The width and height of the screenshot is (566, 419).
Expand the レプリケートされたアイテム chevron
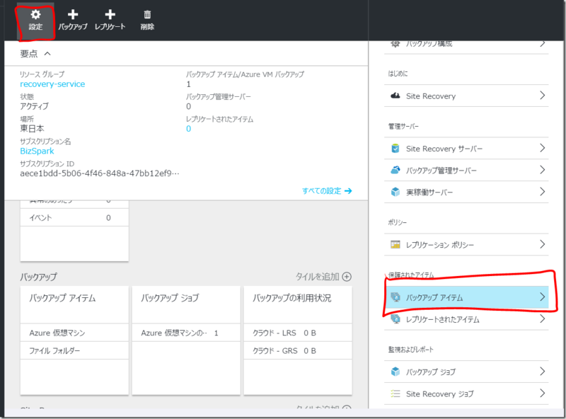coord(542,318)
